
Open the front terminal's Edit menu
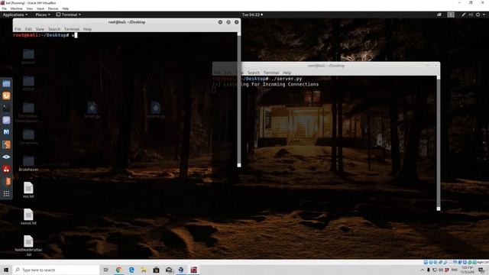28,29
